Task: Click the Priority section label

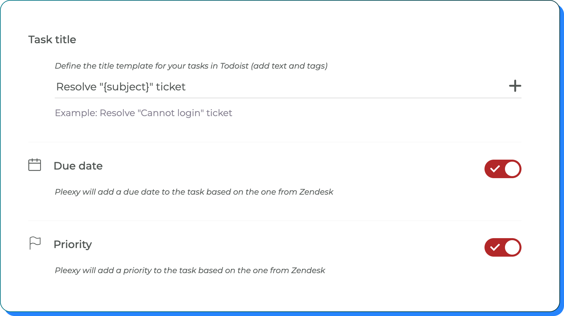Action: (73, 244)
